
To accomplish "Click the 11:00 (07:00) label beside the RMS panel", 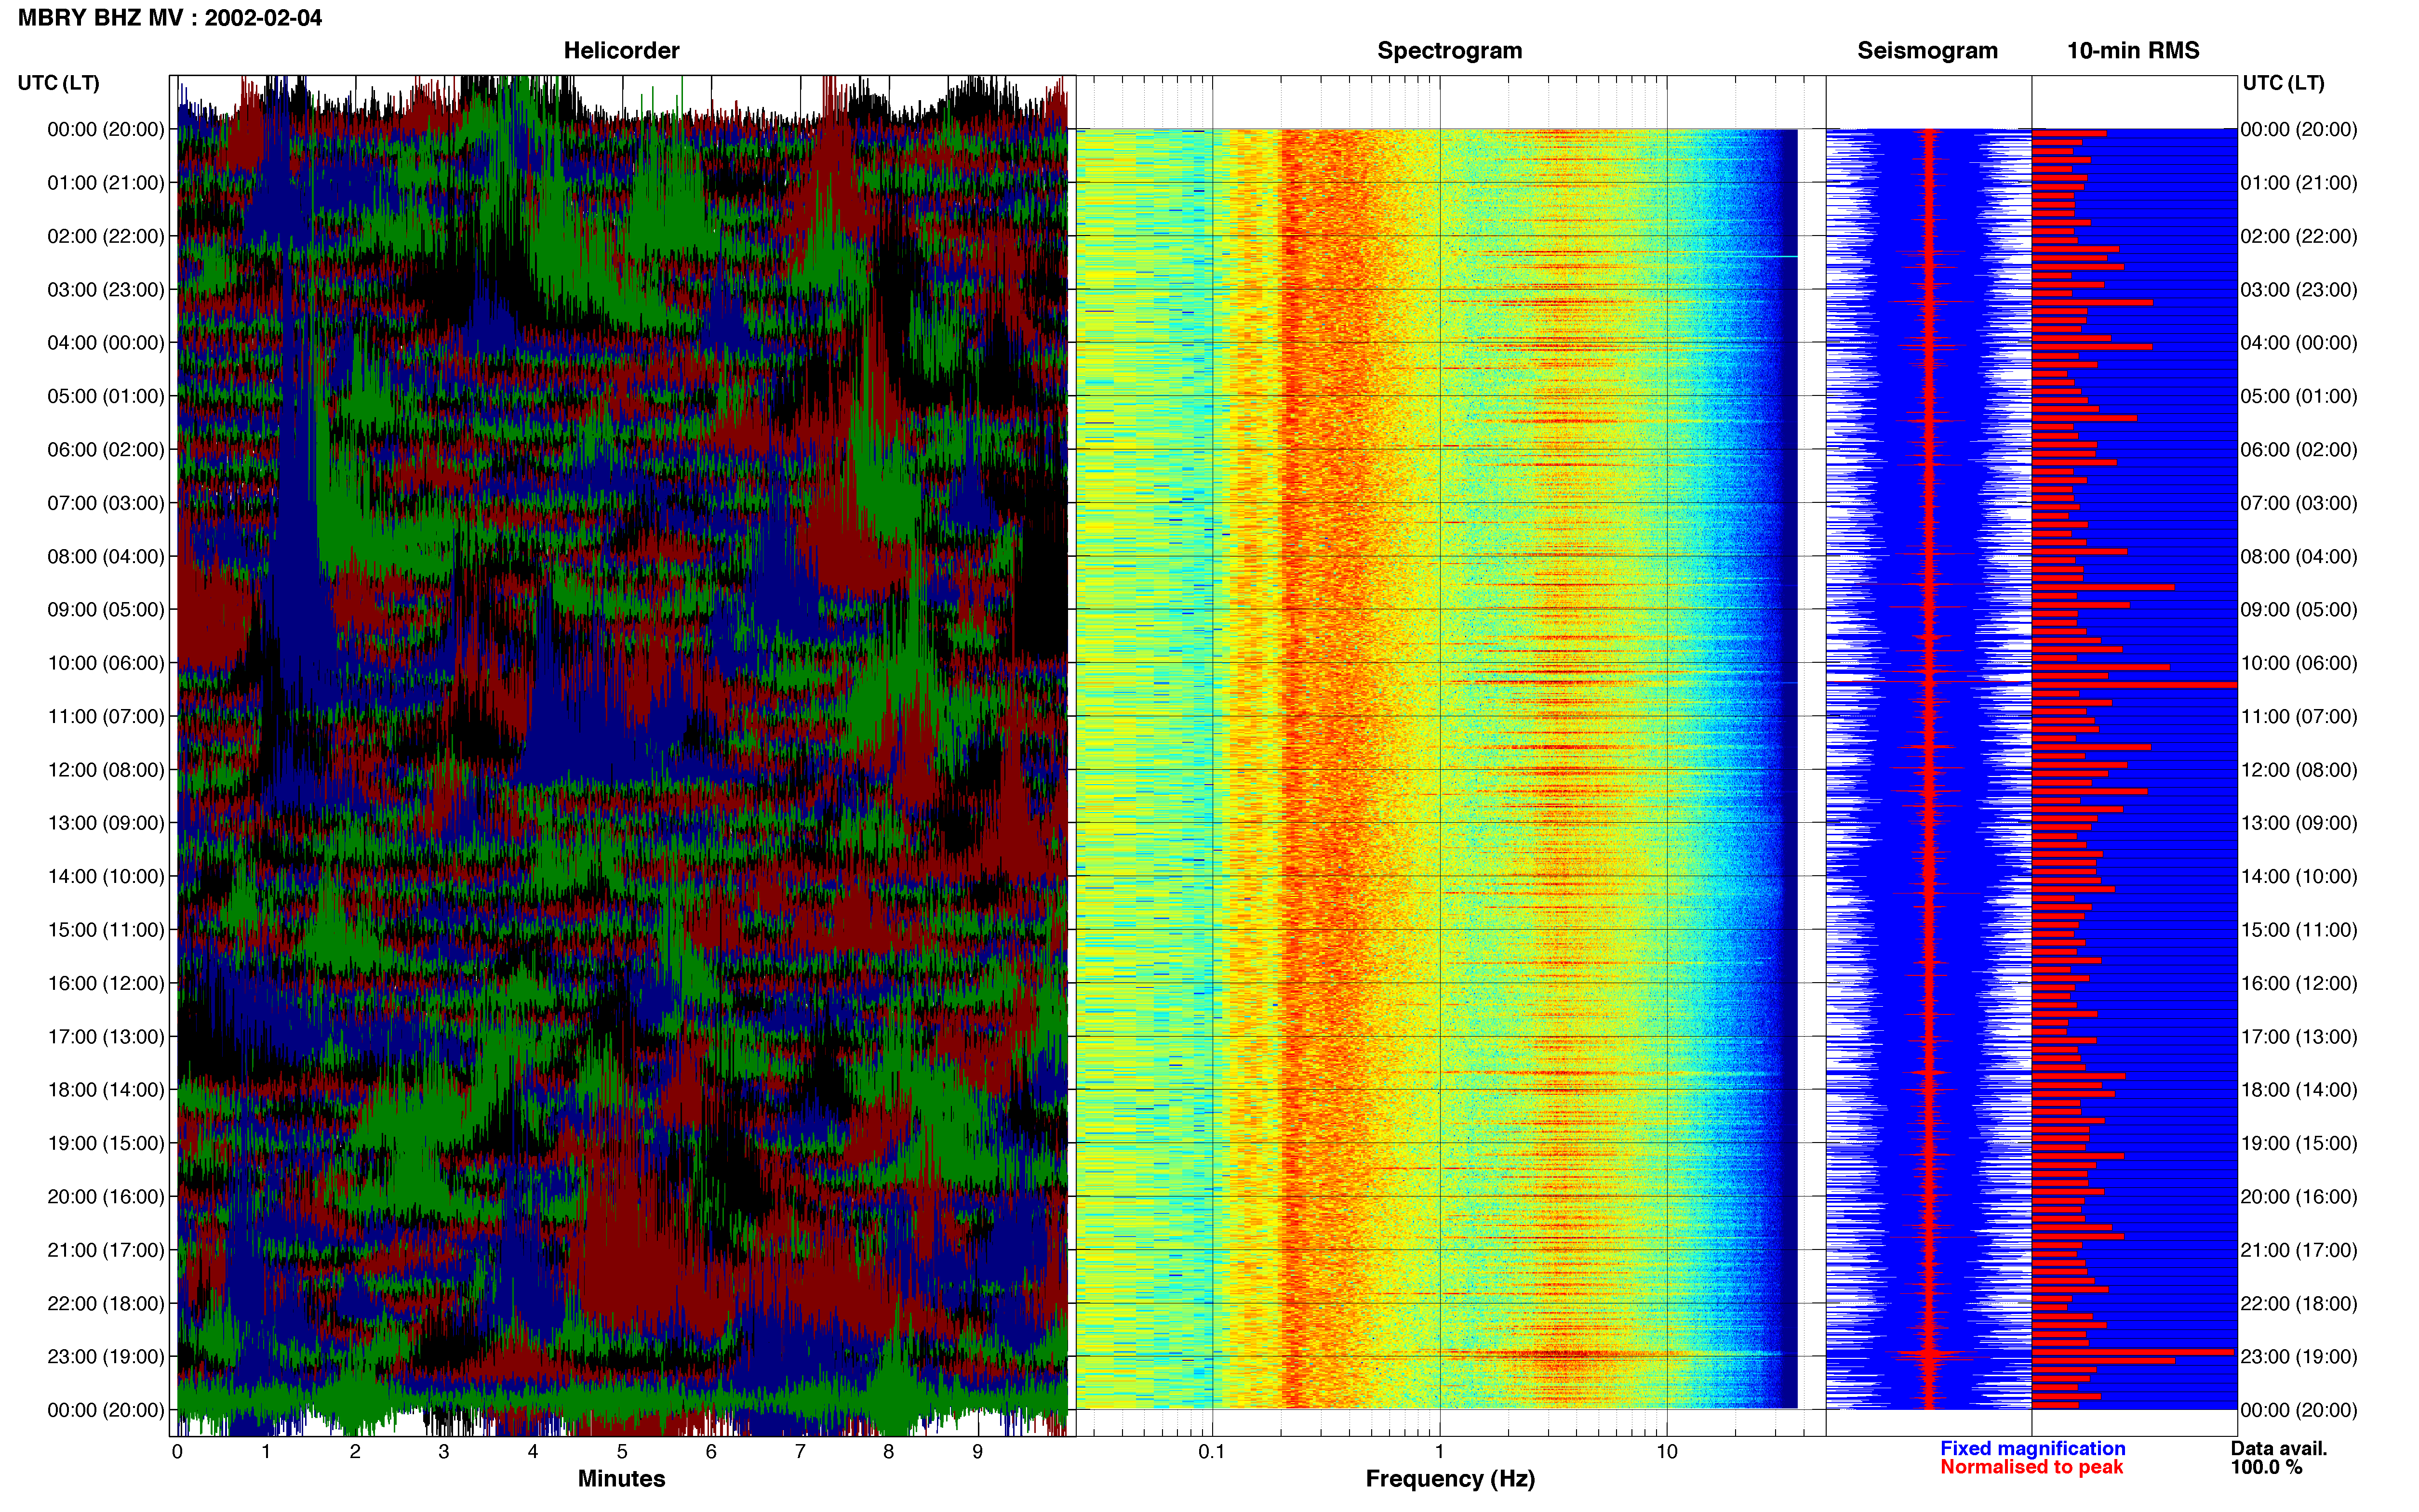I will (2299, 717).
